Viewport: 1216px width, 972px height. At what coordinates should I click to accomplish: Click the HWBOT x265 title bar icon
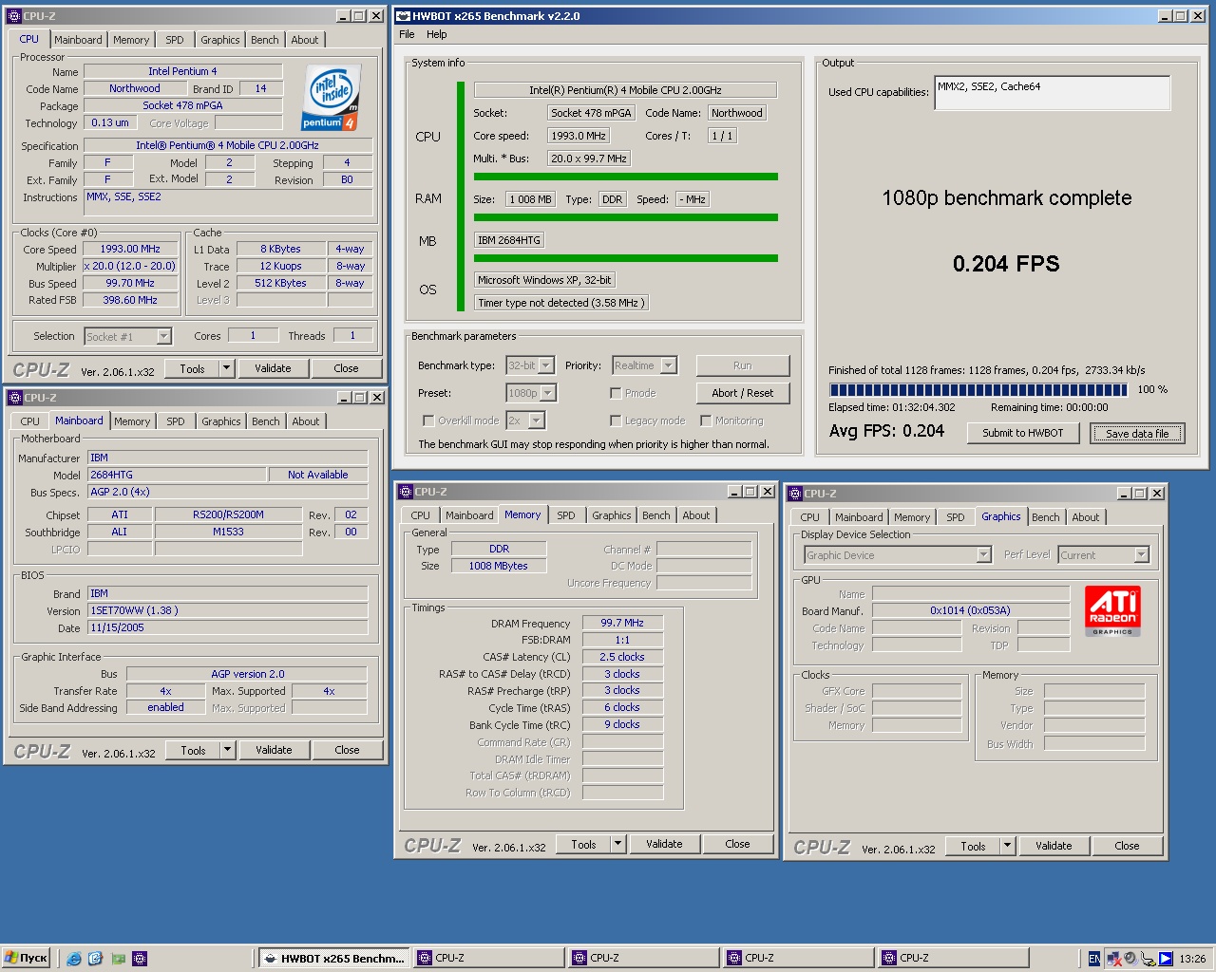tap(403, 15)
